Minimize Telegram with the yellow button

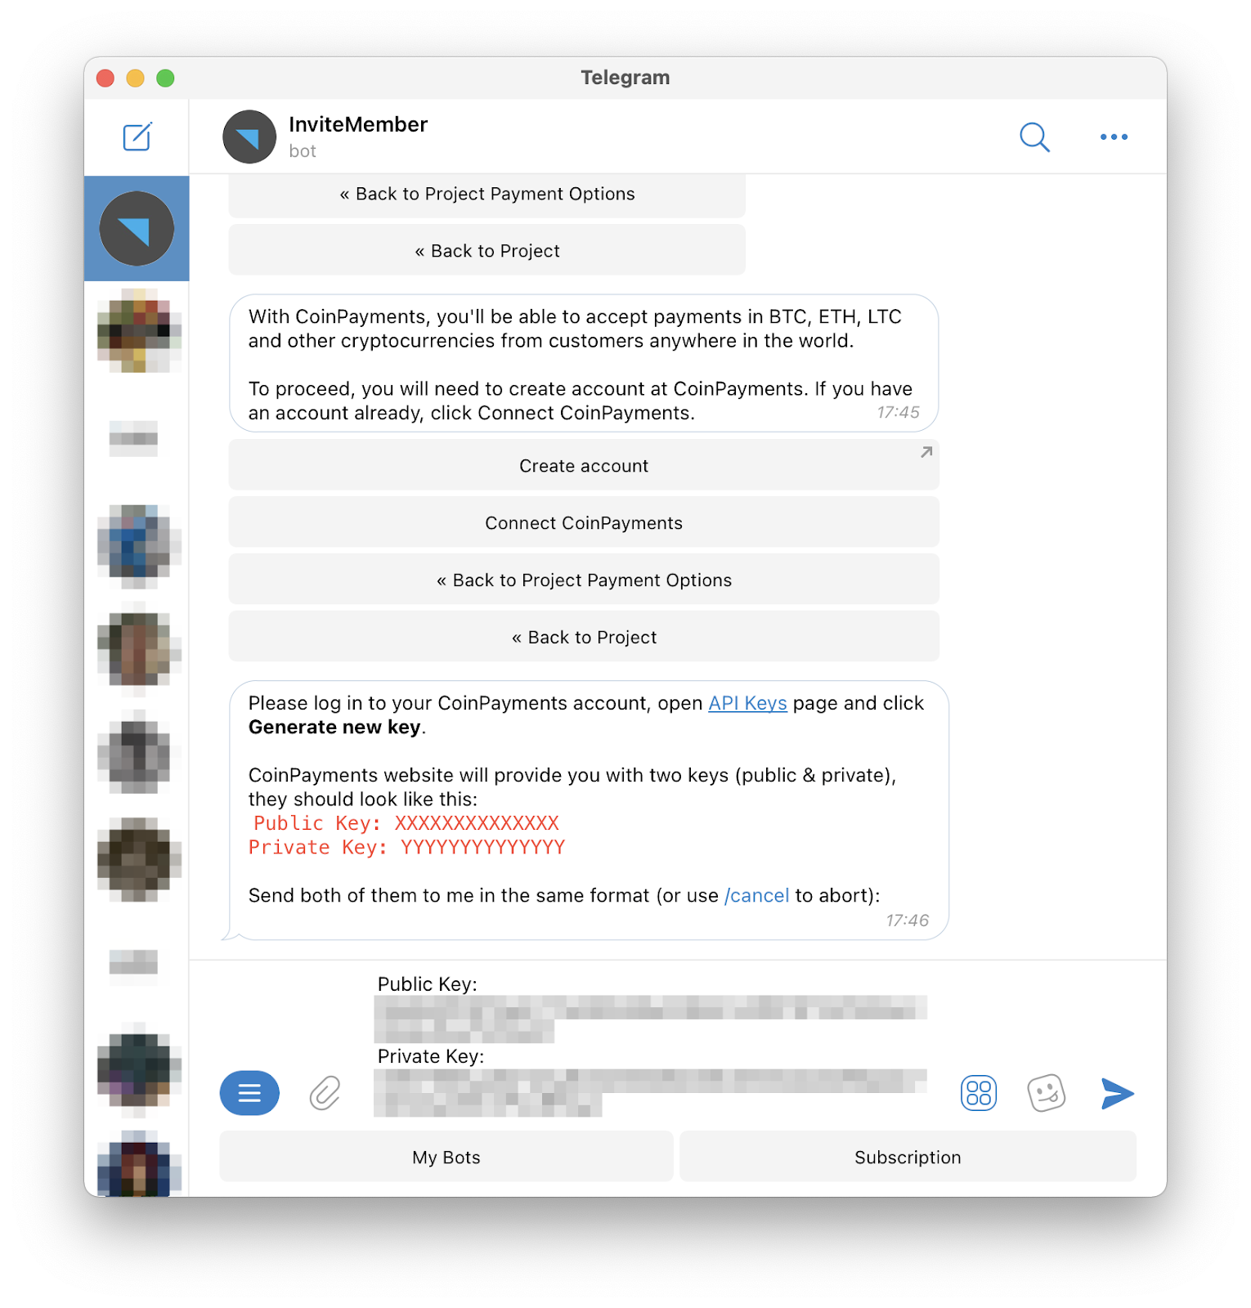pyautogui.click(x=136, y=78)
